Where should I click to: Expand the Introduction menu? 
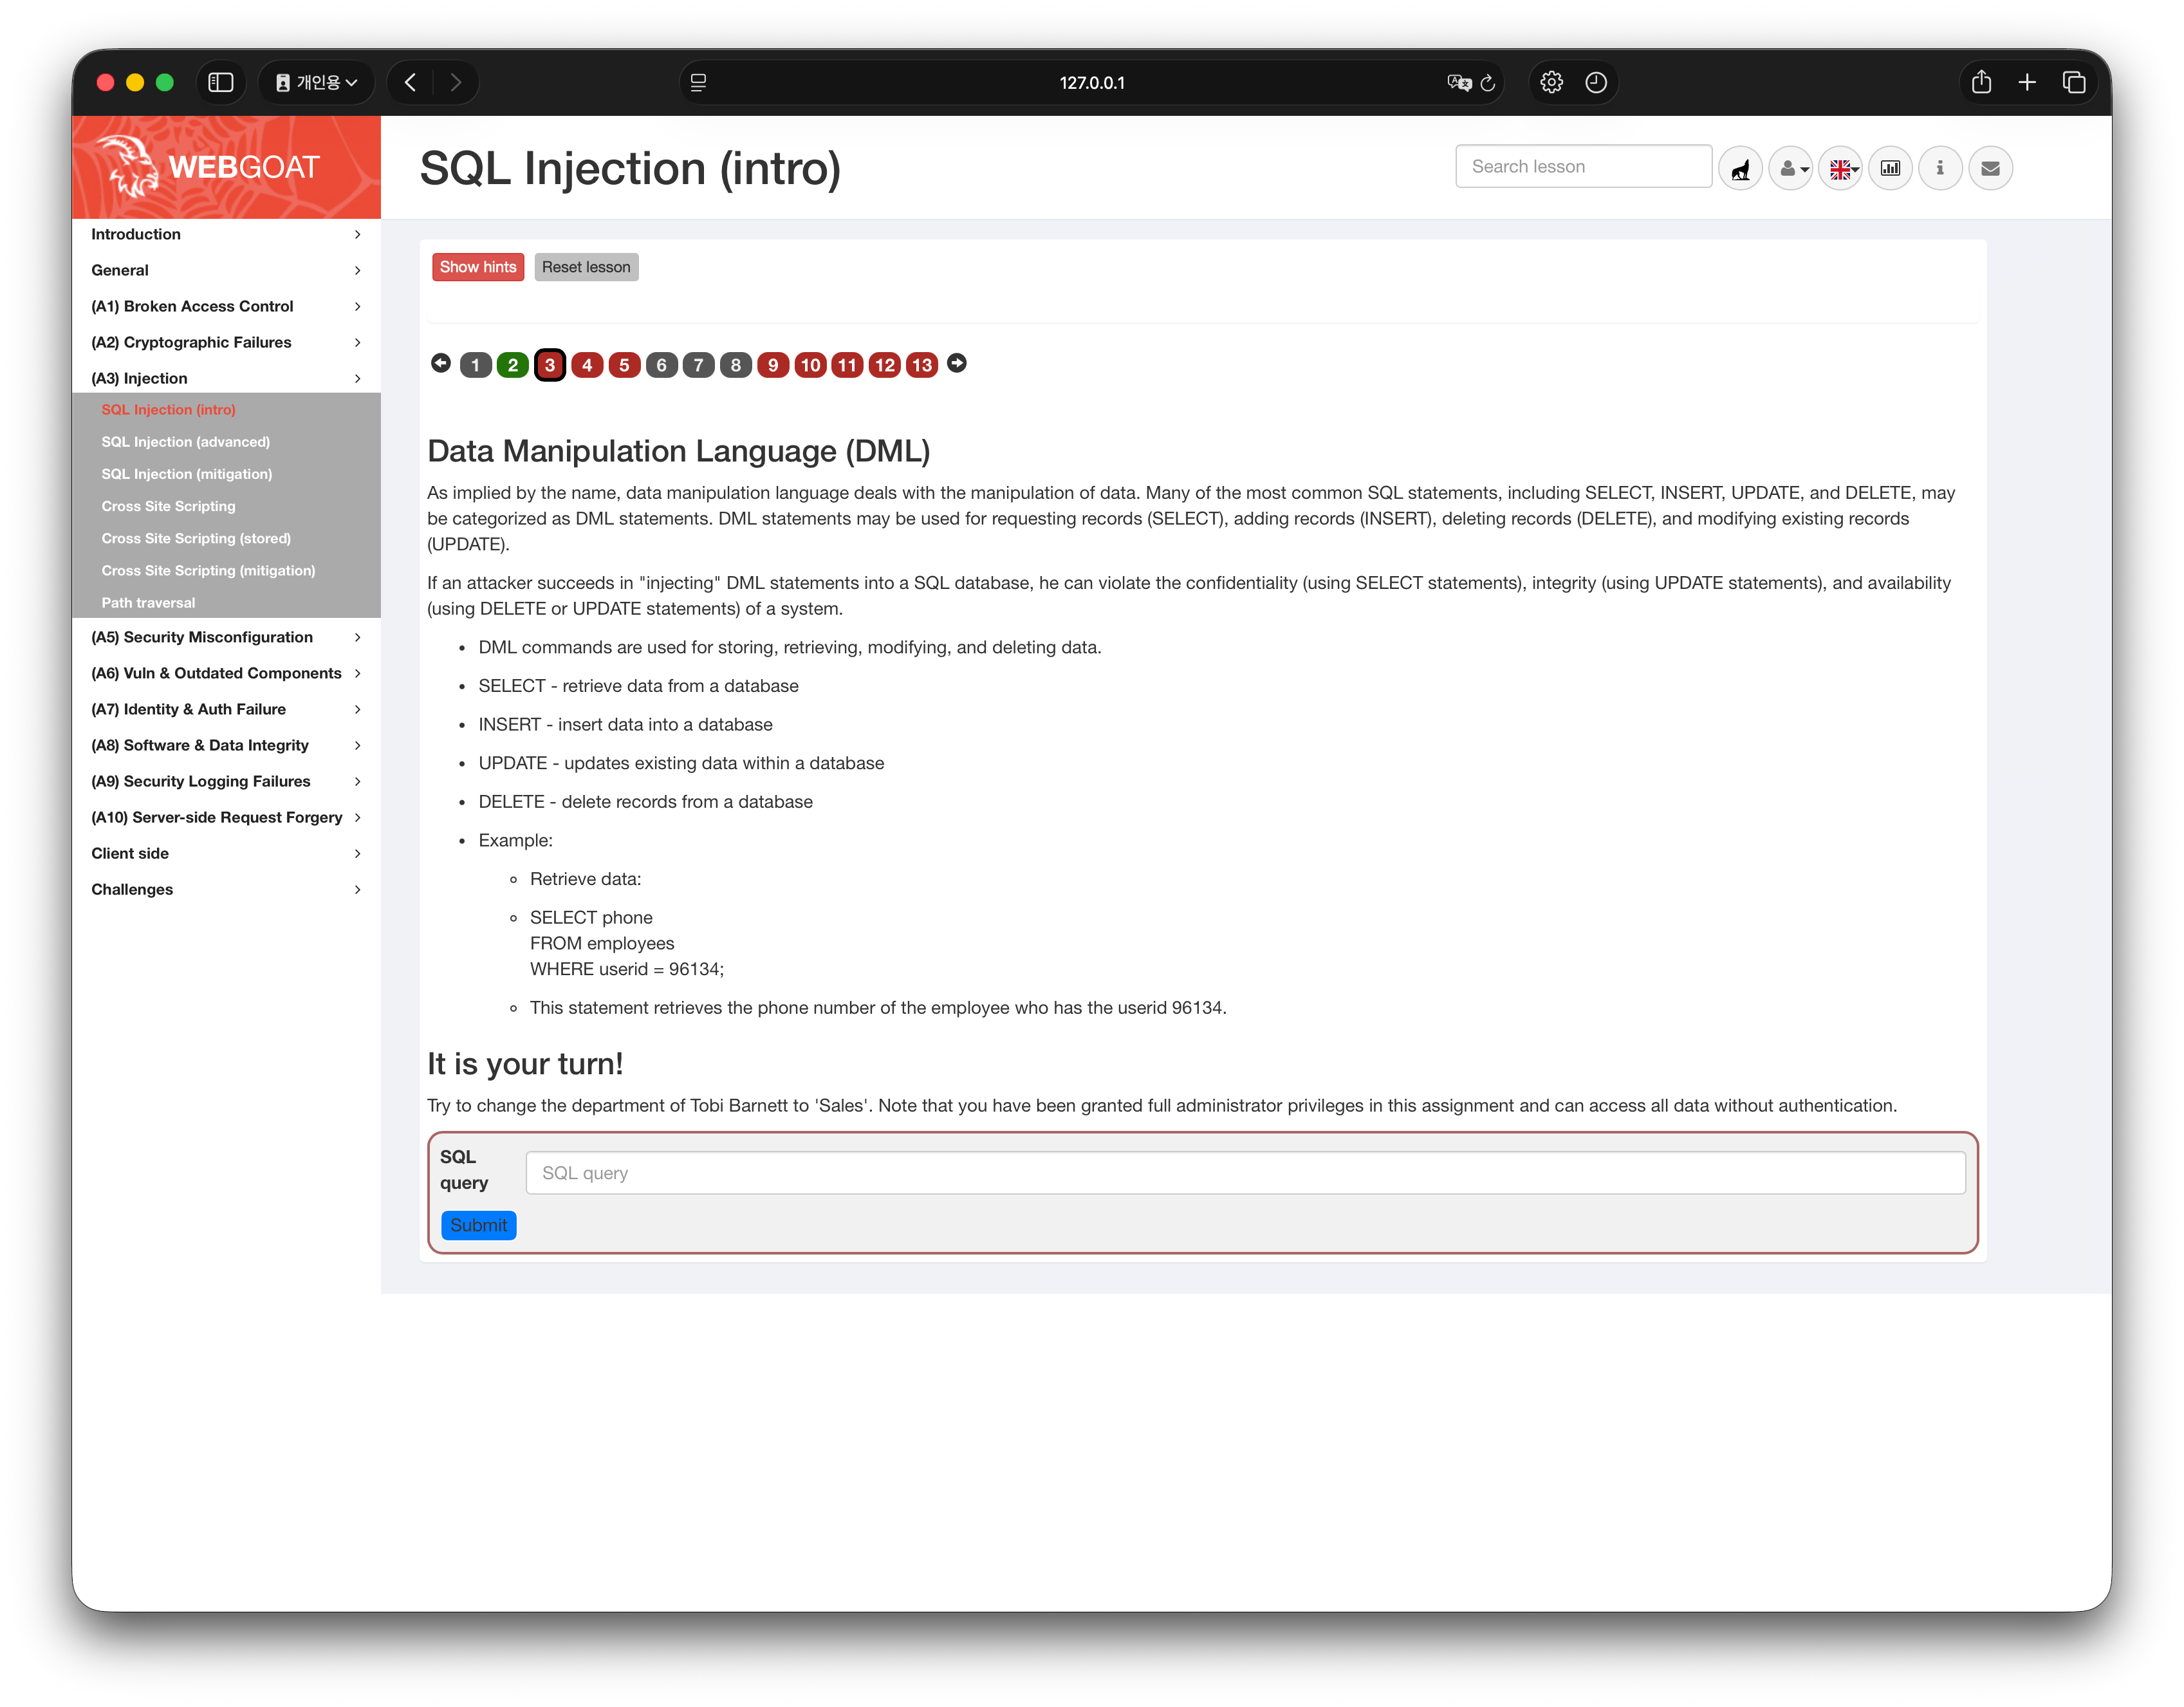226,234
